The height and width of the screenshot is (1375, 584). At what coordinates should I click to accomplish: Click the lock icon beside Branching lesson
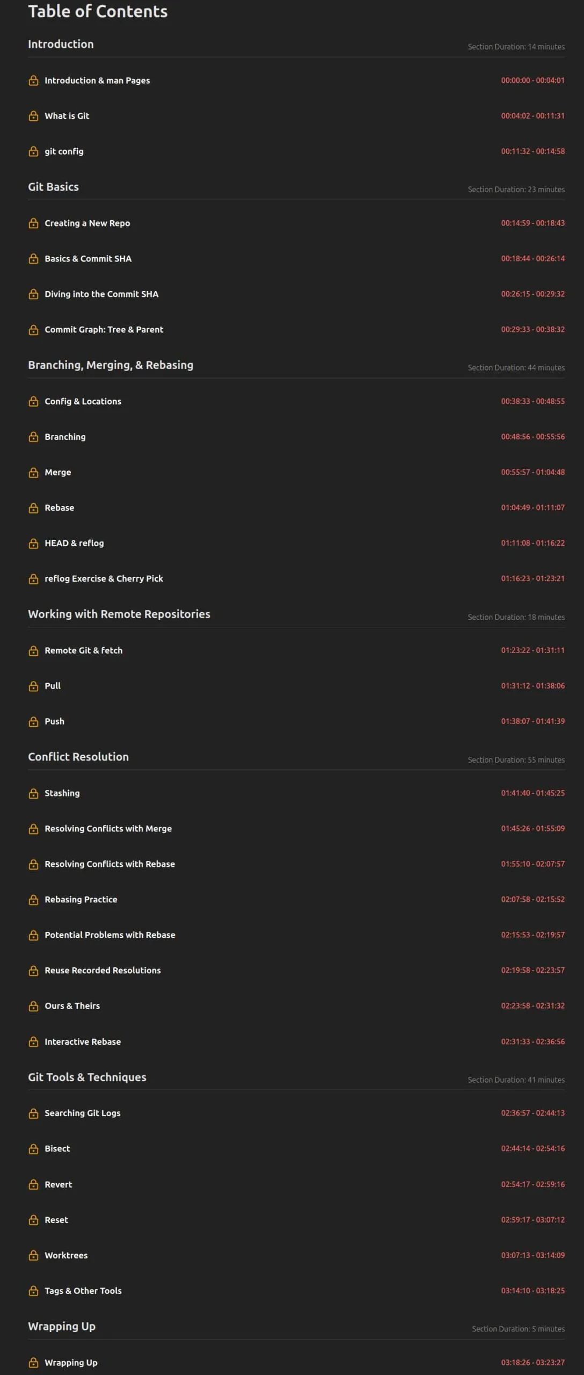[33, 437]
